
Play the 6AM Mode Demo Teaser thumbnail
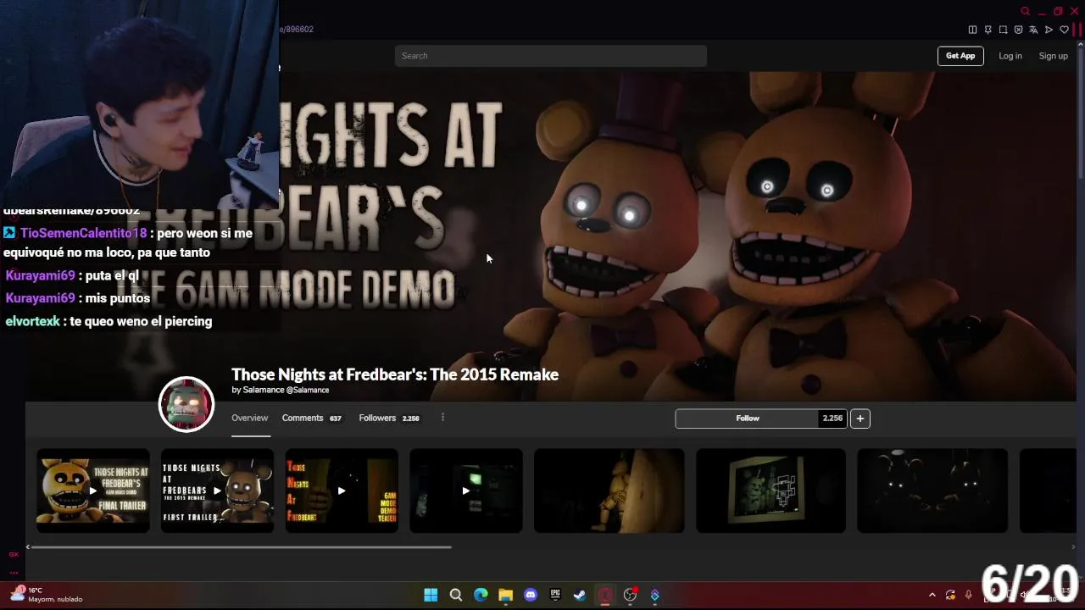pos(342,491)
